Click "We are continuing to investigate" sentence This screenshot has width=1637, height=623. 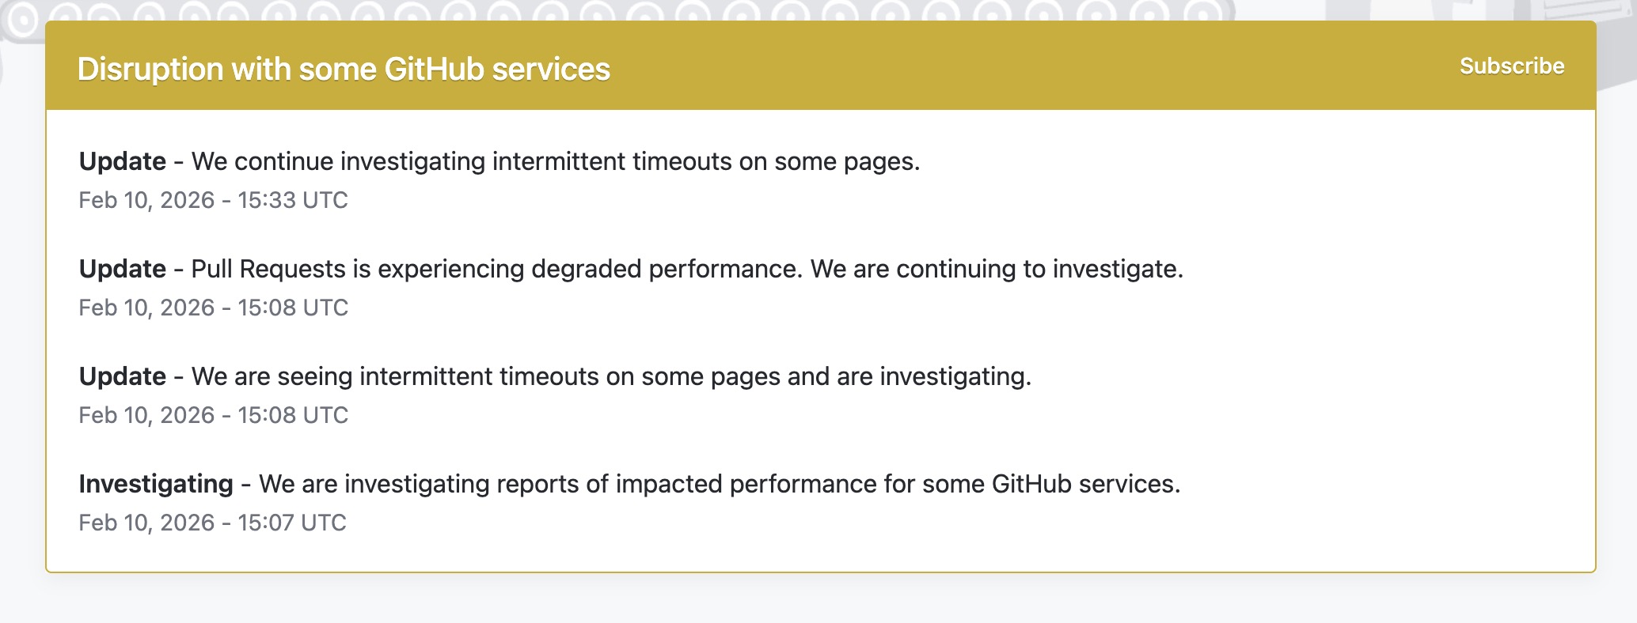[x=996, y=269]
